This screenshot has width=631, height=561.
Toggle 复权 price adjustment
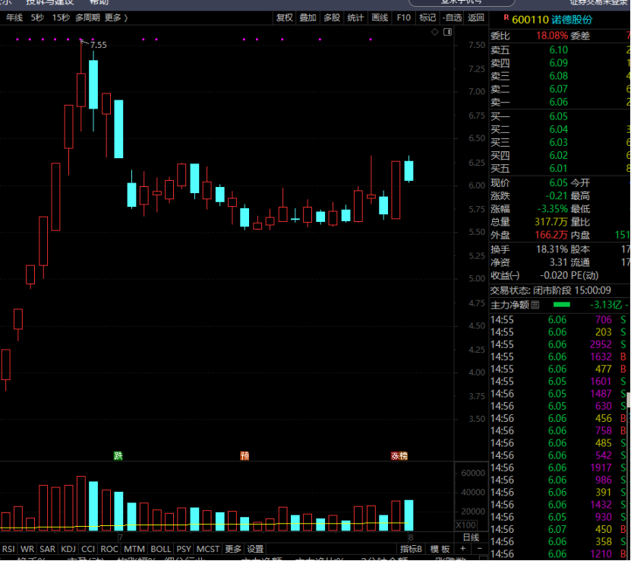[x=285, y=17]
